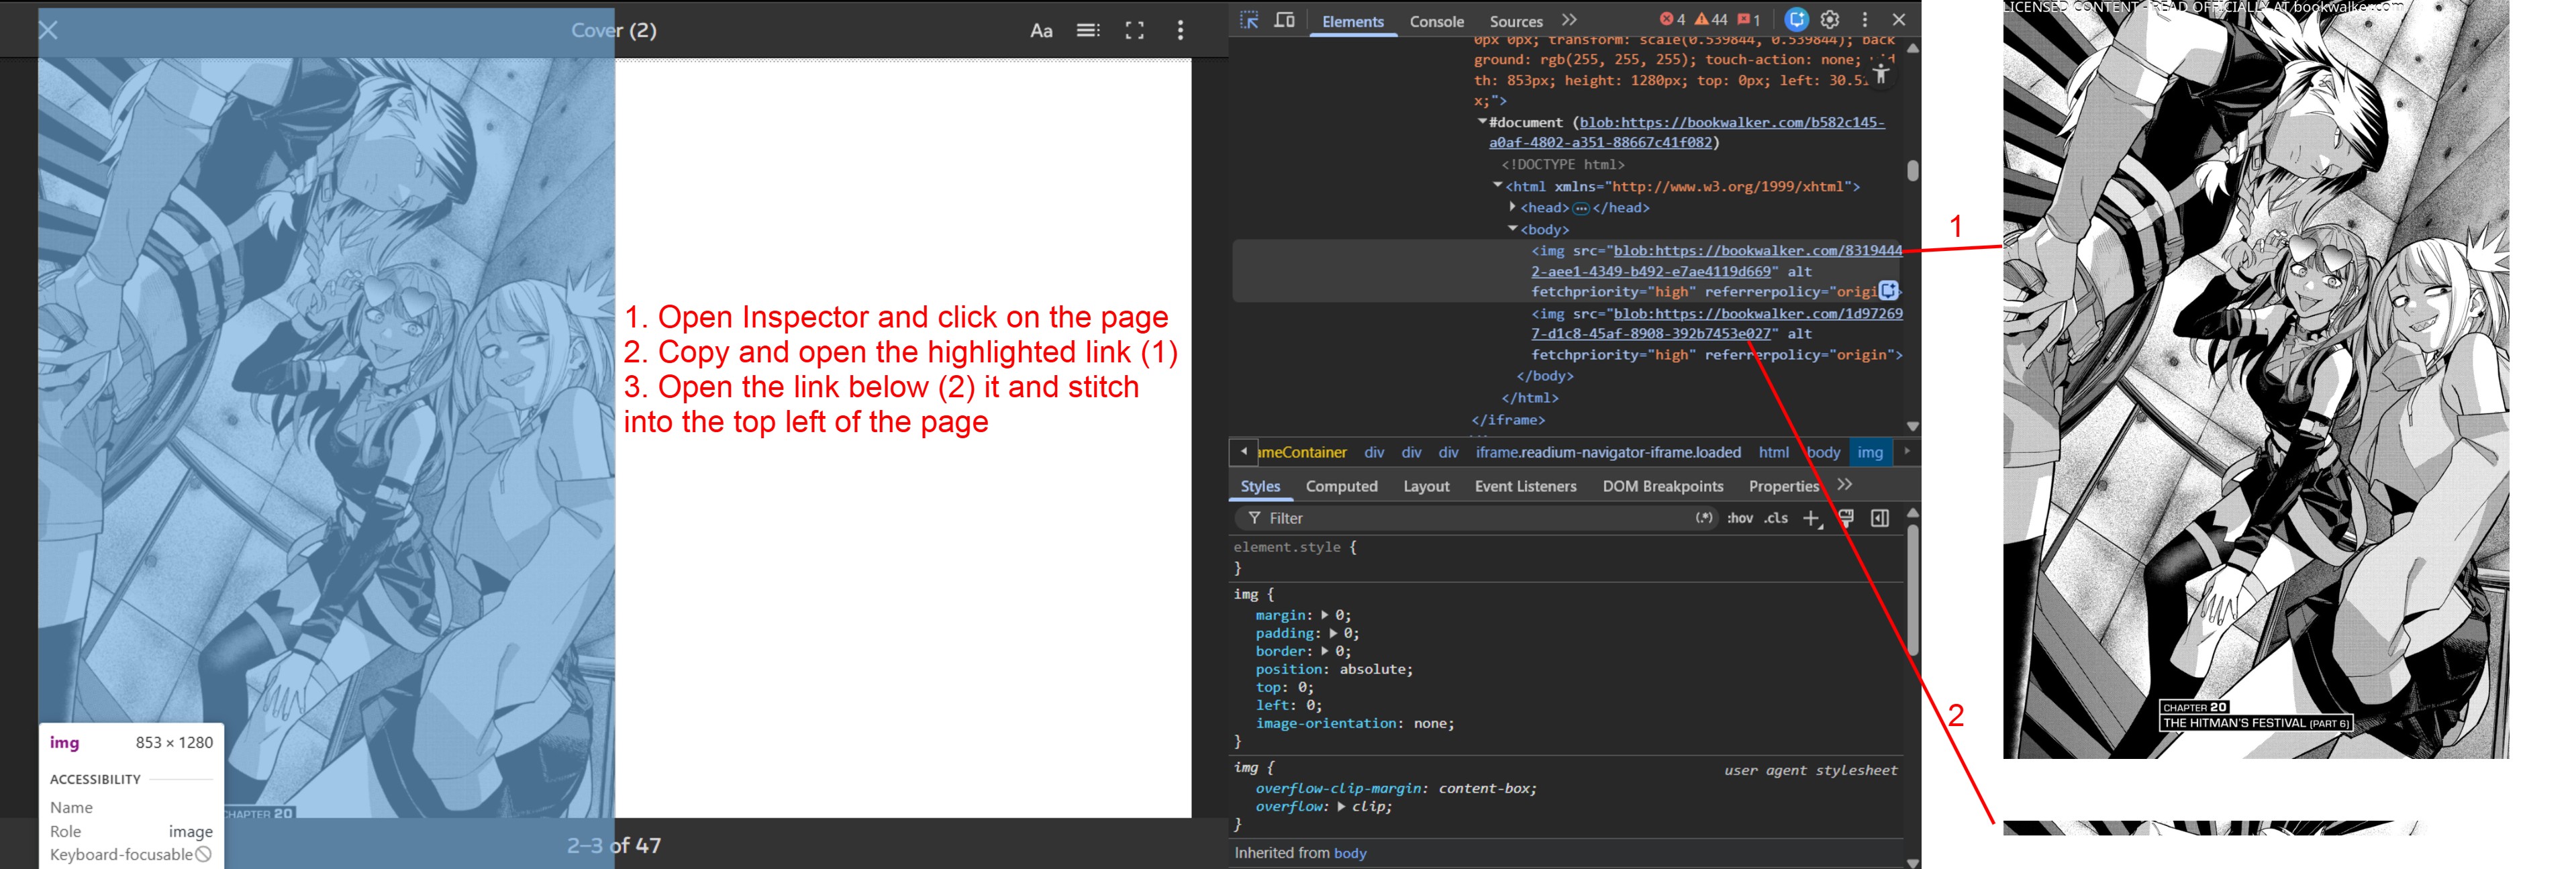This screenshot has width=2576, height=869.
Task: Expand the margin property triangle
Action: [1325, 615]
